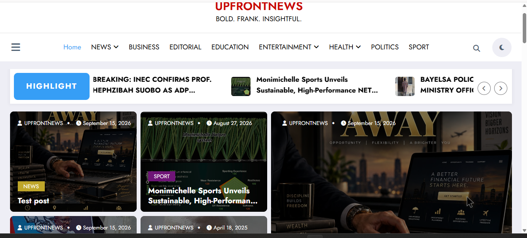Open the EDITORIAL menu item
The image size is (527, 238).
coord(185,47)
